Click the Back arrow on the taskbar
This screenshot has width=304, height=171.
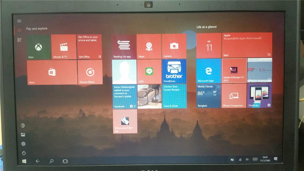38,161
